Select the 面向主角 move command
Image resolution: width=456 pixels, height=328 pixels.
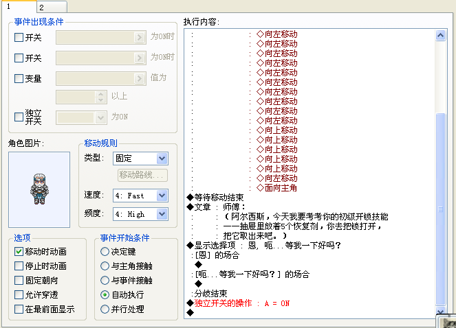[276, 188]
